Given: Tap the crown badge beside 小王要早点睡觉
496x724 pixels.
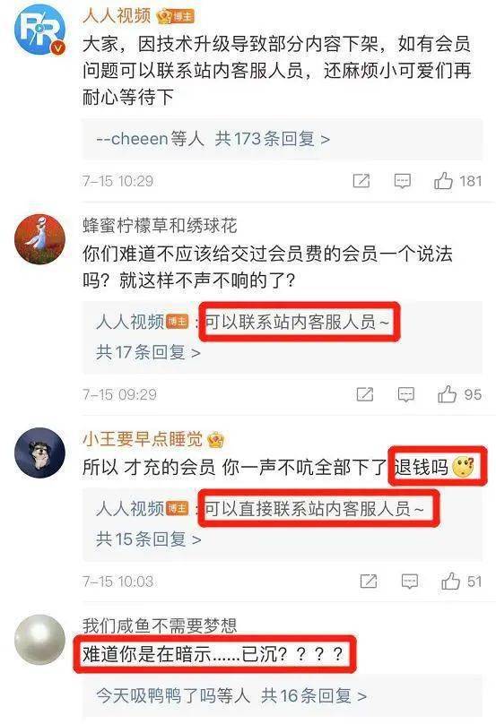Looking at the screenshot, I should (x=215, y=440).
